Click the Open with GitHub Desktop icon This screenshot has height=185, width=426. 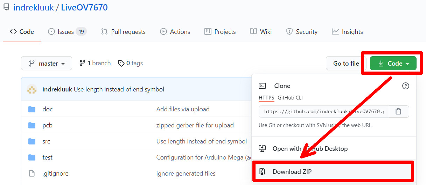coord(262,149)
